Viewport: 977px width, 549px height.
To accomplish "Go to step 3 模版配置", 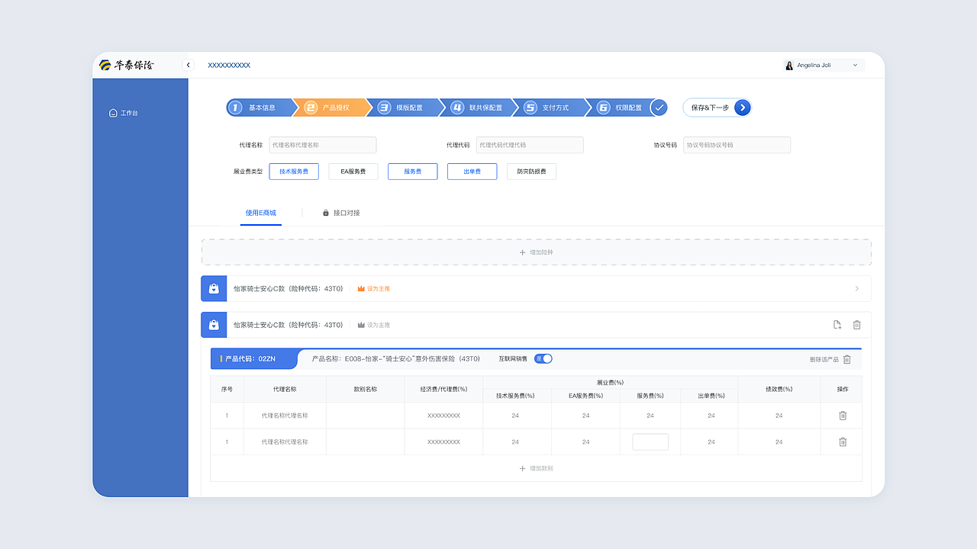I will 405,108.
